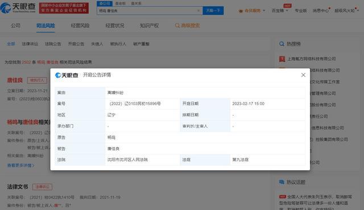The image size is (364, 210).
Task: Switch to the 经营状况 tab
Action: [115, 26]
